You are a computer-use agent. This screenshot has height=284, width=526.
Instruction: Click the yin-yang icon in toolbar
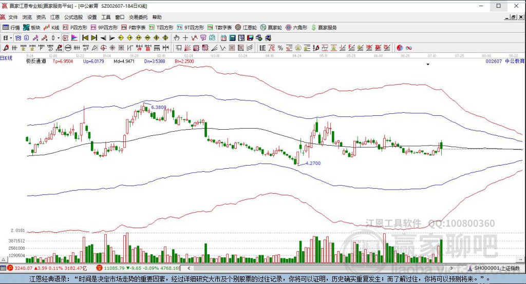(399, 48)
